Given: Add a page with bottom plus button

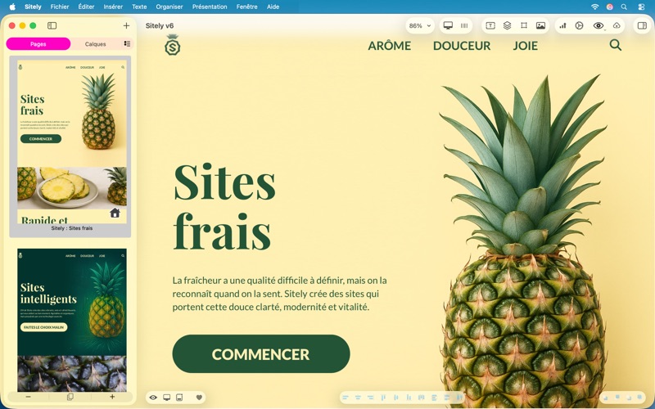Looking at the screenshot, I should click(112, 397).
